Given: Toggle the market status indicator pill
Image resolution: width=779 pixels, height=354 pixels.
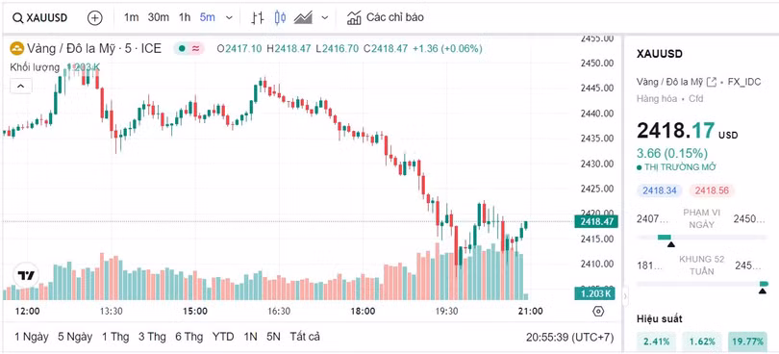Looking at the screenshot, I should [188, 49].
